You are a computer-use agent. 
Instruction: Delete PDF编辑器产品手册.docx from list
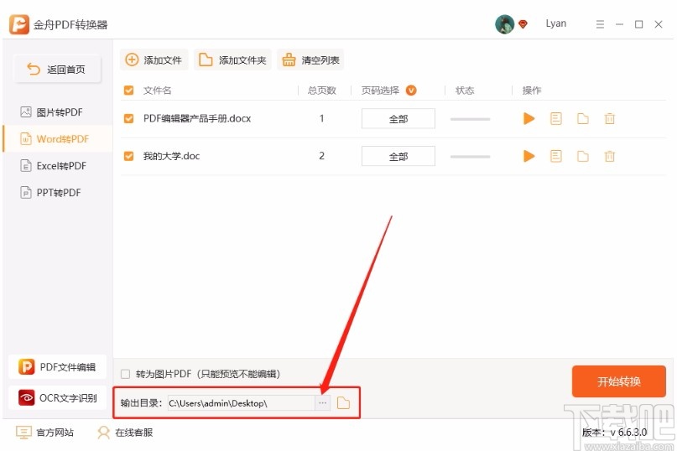point(610,119)
